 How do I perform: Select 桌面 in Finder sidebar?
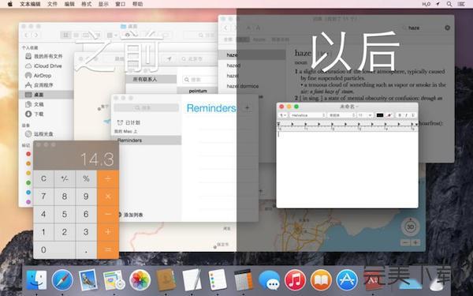(x=47, y=95)
